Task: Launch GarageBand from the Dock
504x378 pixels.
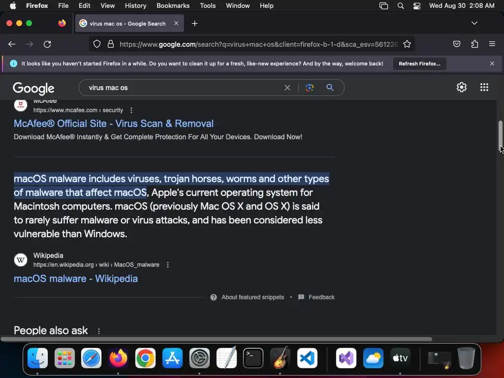Action: click(280, 358)
